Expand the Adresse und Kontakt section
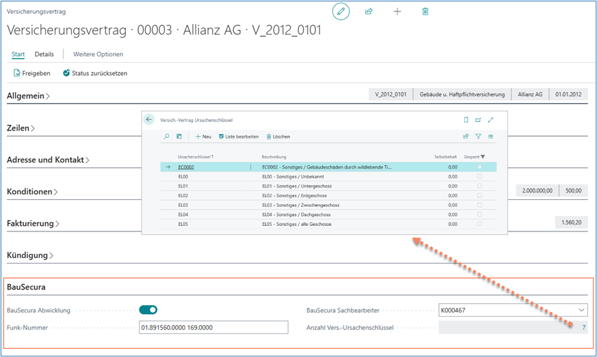This screenshot has height=357, width=597. [x=48, y=160]
